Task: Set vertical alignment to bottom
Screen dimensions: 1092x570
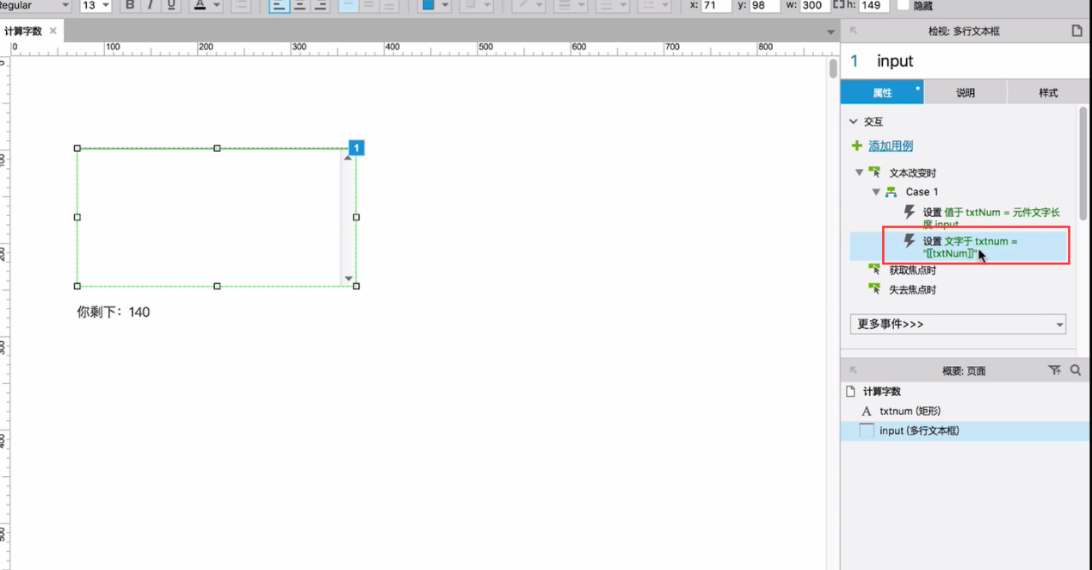Action: click(x=389, y=5)
